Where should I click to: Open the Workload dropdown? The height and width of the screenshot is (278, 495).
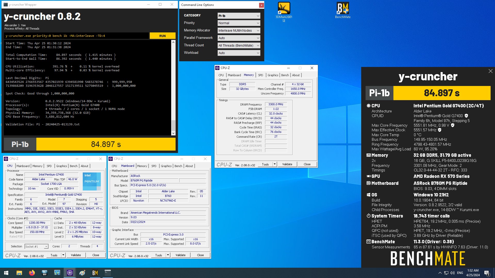[239, 53]
